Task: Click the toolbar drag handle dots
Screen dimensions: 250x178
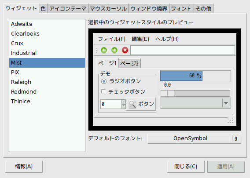Action: (96, 50)
